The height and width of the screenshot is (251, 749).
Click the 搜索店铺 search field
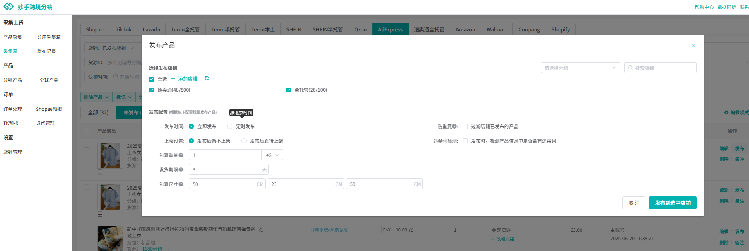pyautogui.click(x=660, y=68)
